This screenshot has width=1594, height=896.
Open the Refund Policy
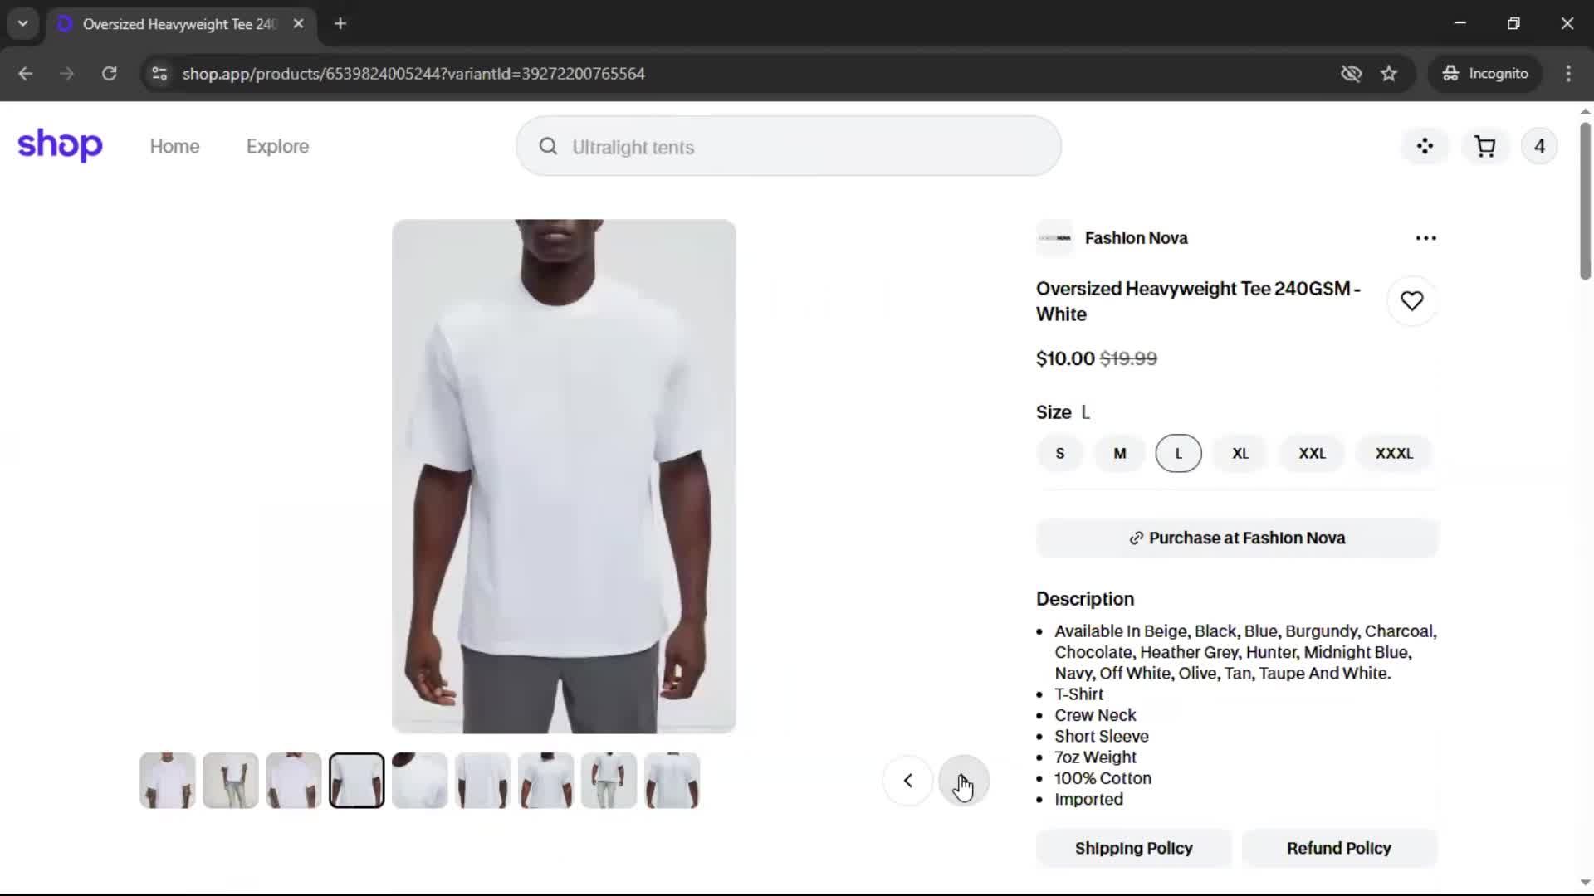[x=1338, y=849]
